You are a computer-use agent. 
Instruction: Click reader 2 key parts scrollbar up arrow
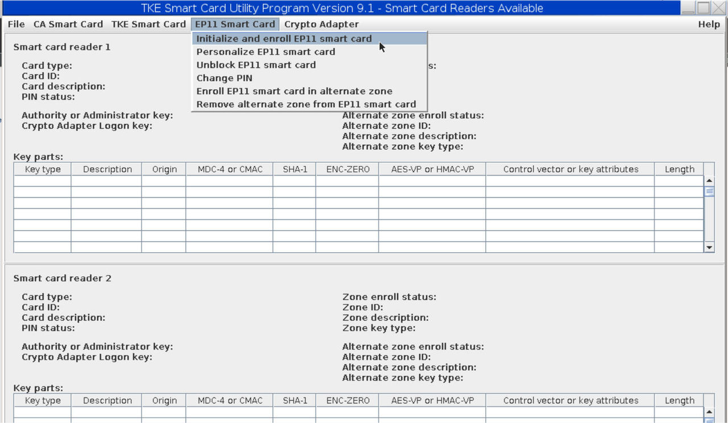(709, 412)
